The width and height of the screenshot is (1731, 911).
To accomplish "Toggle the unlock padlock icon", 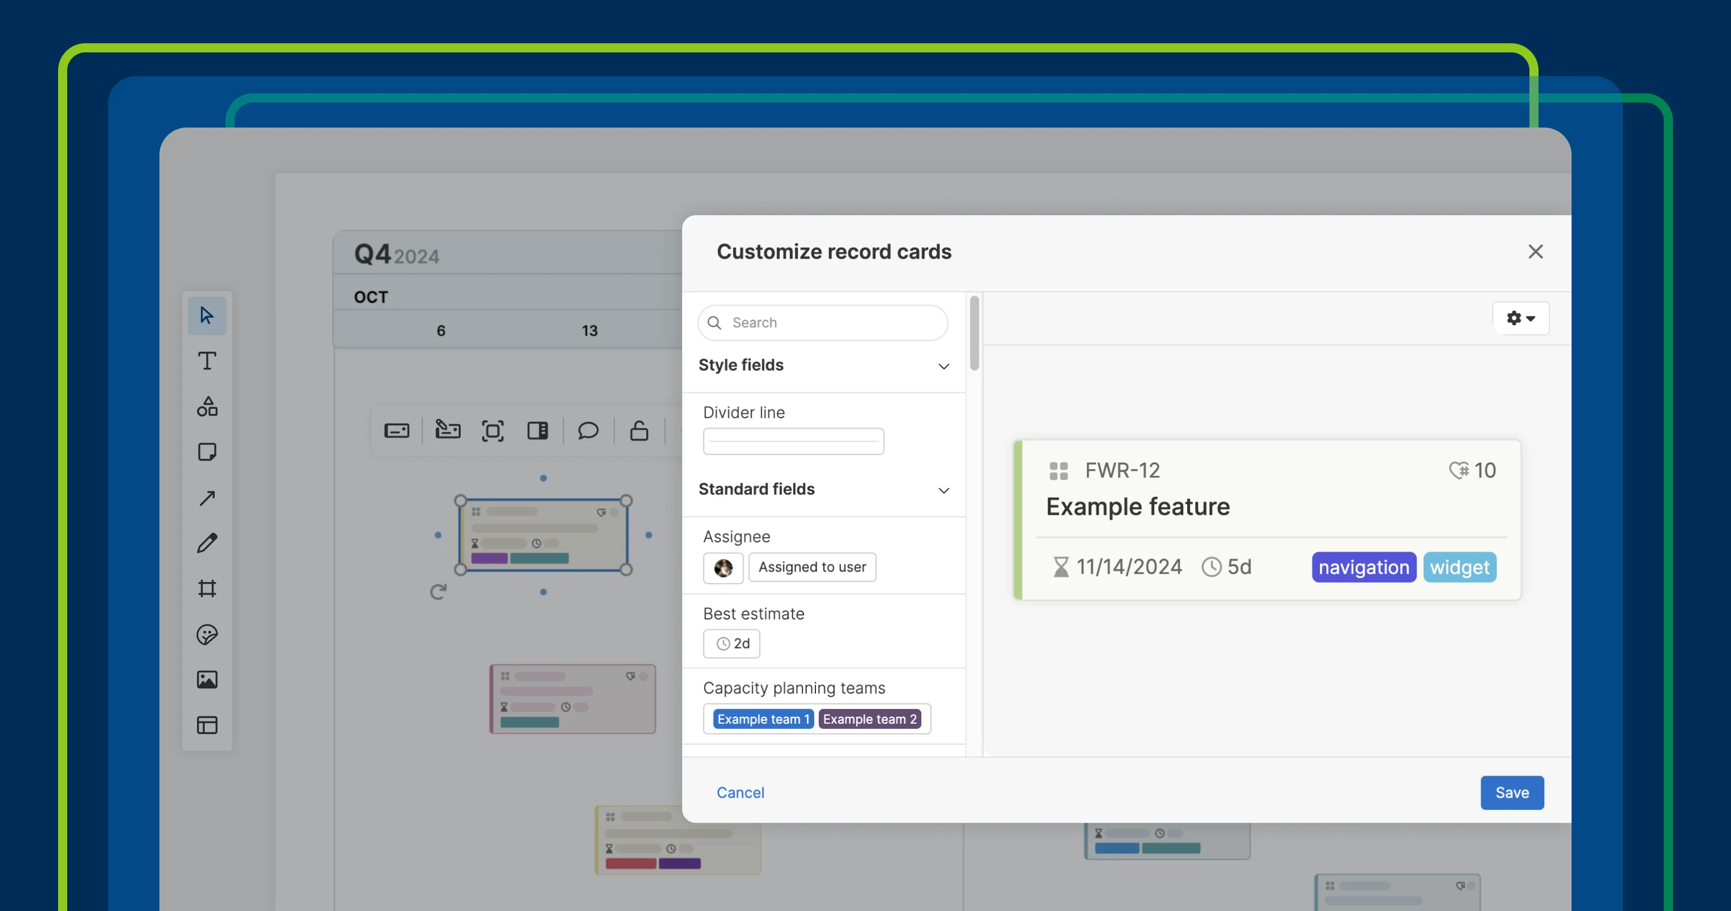I will [x=639, y=430].
